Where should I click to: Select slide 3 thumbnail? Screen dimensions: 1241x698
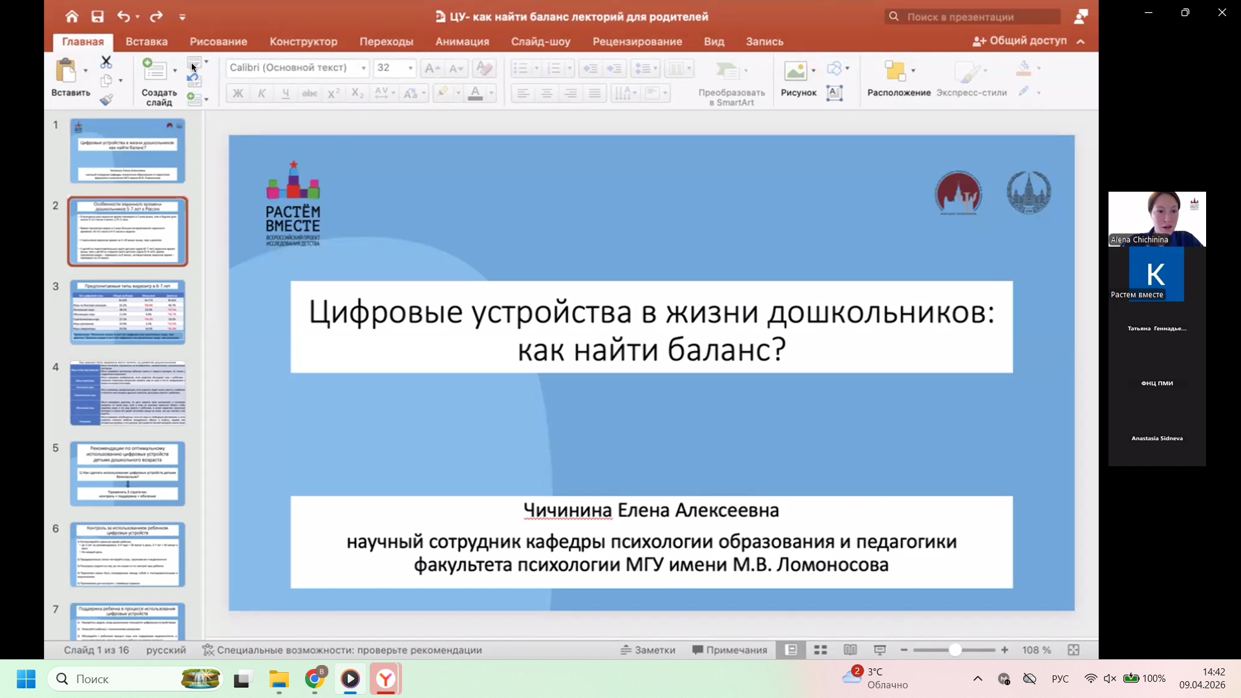point(127,312)
